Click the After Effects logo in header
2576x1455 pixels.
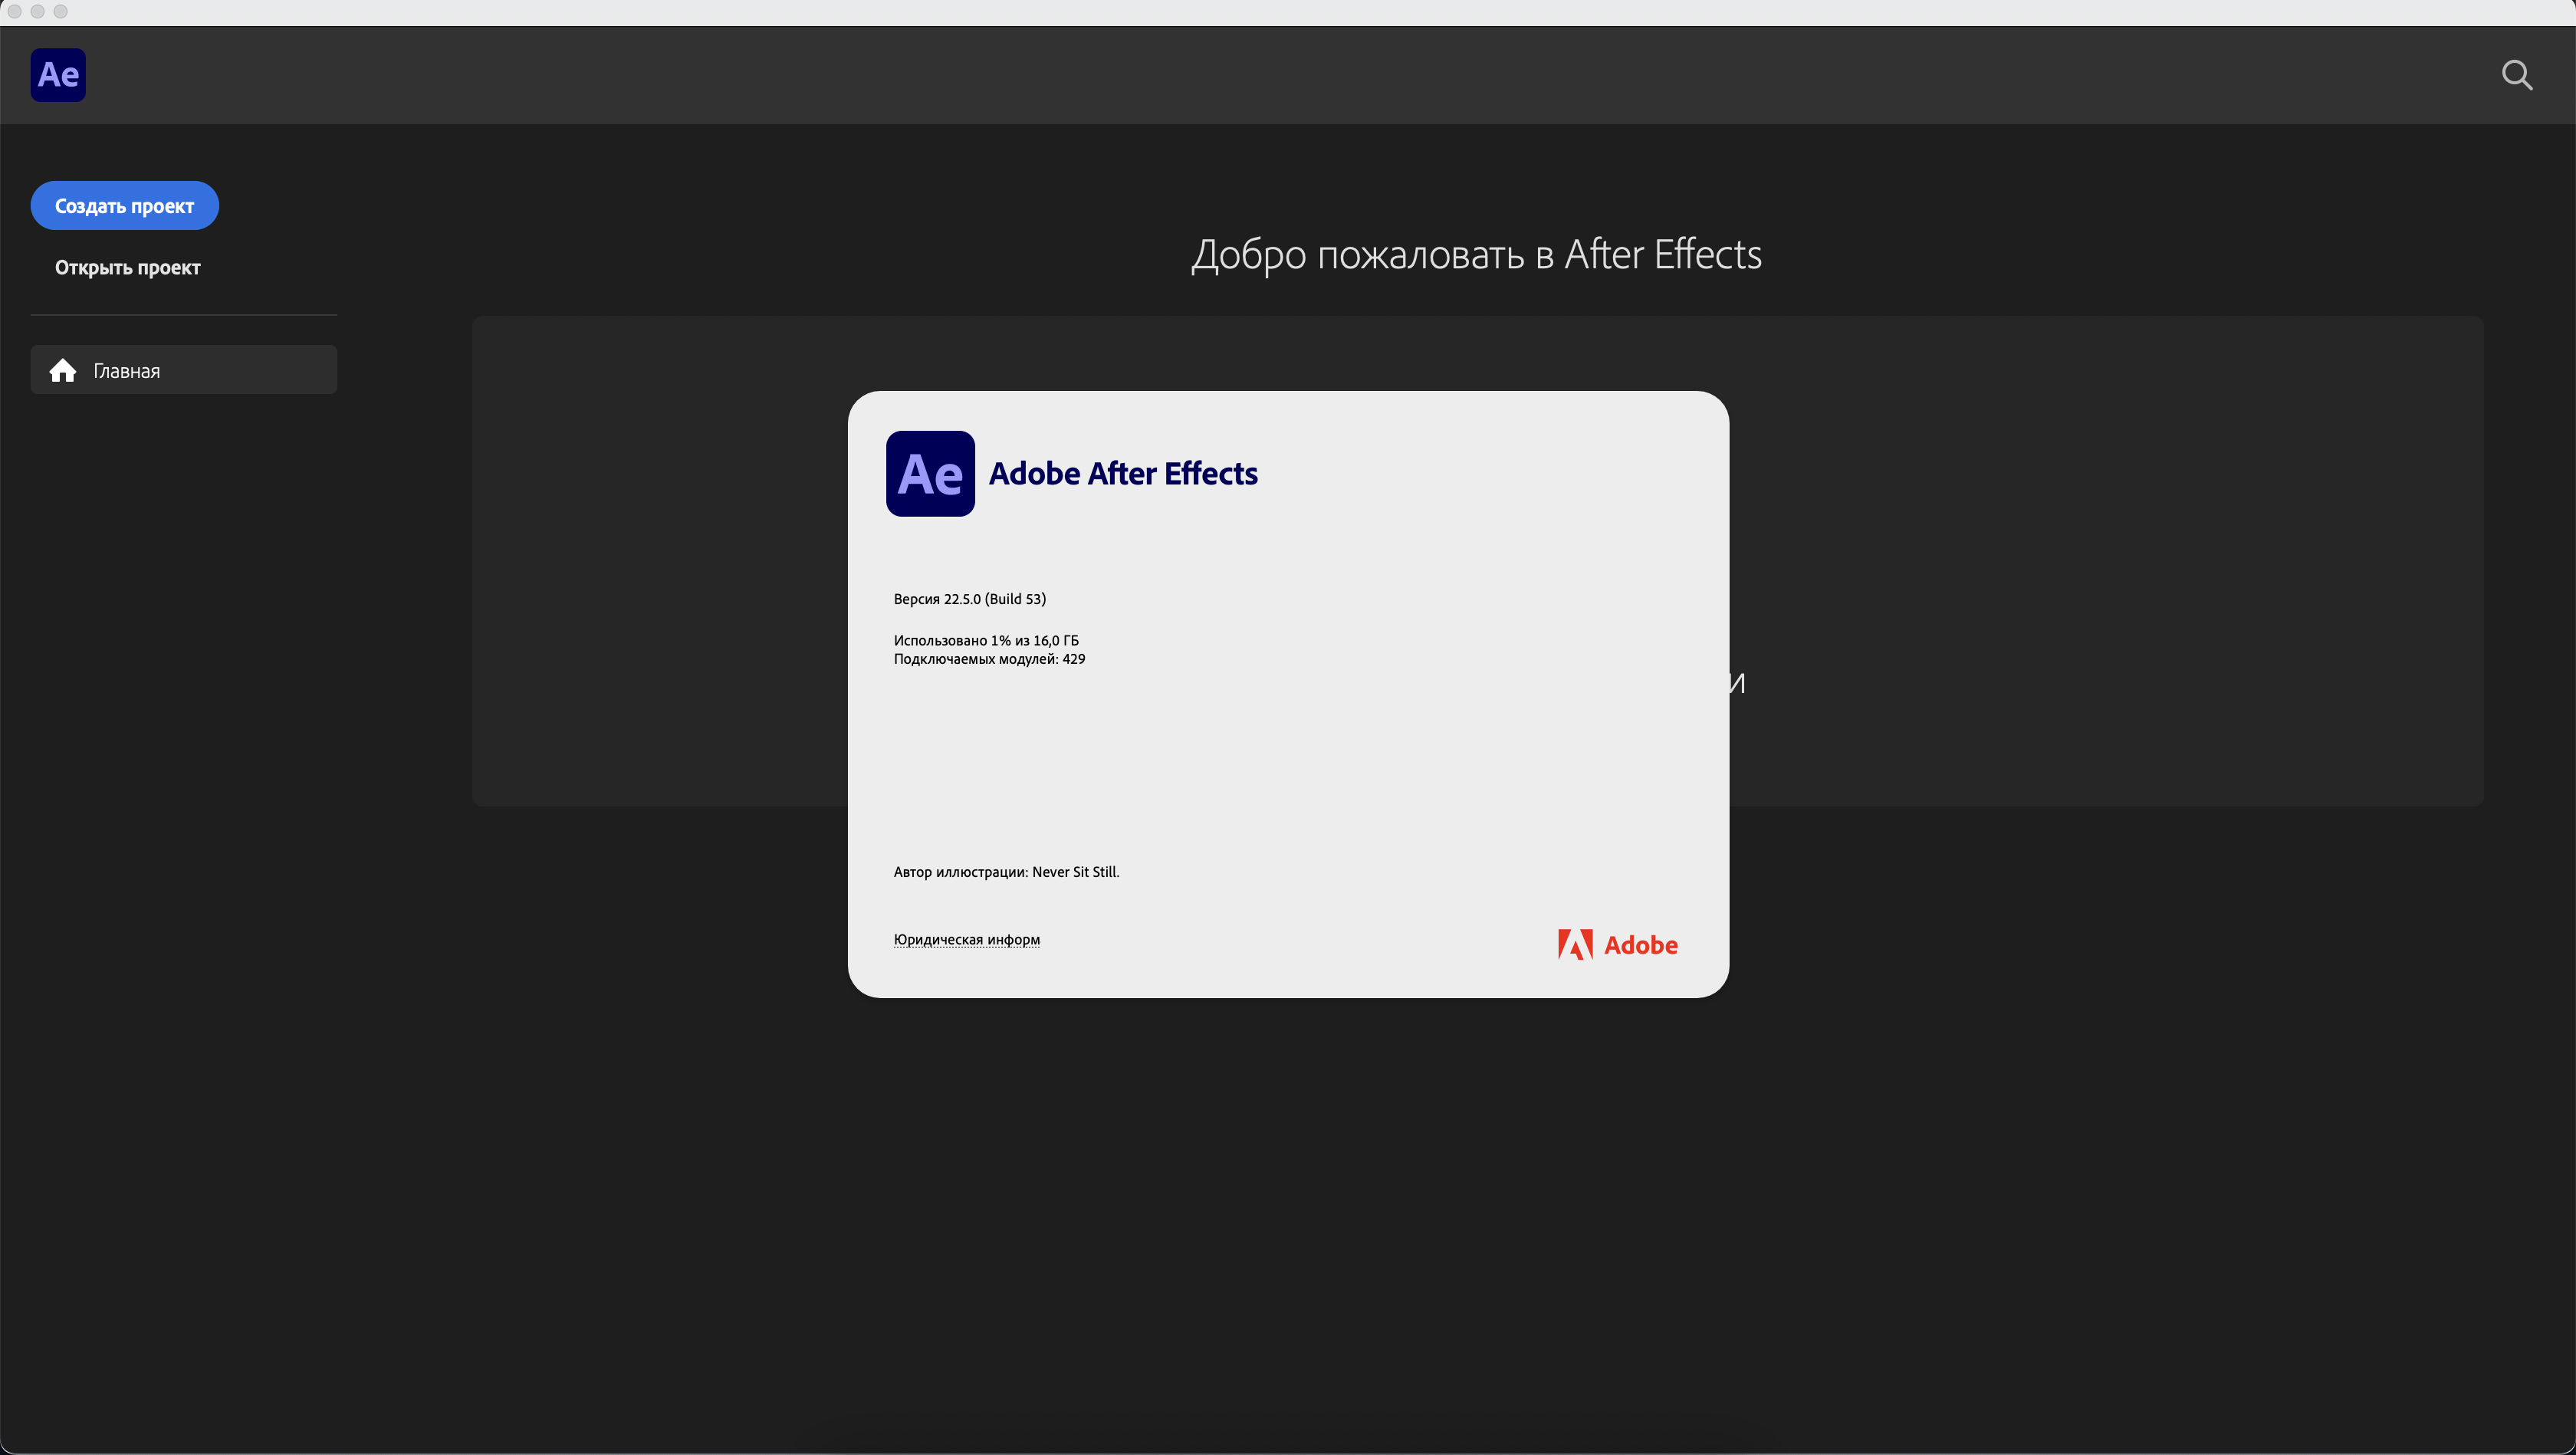coord(58,75)
